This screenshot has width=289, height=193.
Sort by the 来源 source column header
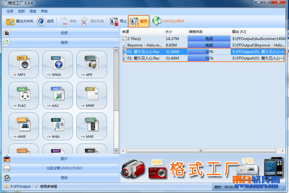(x=142, y=32)
